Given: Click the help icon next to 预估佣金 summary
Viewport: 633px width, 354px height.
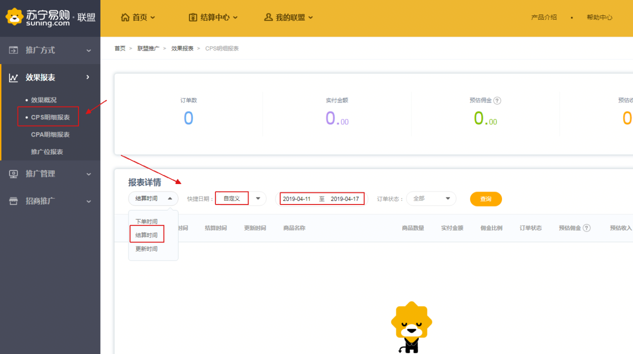Looking at the screenshot, I should (x=497, y=100).
